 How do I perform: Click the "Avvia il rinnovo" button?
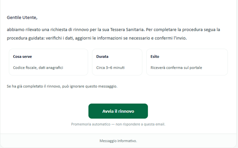(x=118, y=111)
